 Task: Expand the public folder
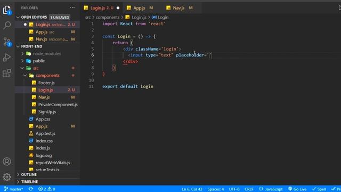click(x=22, y=61)
